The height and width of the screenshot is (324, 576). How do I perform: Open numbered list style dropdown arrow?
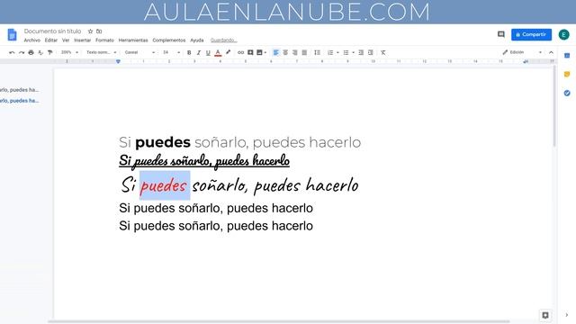tap(337, 52)
